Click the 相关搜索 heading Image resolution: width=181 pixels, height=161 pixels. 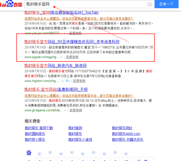point(32,121)
